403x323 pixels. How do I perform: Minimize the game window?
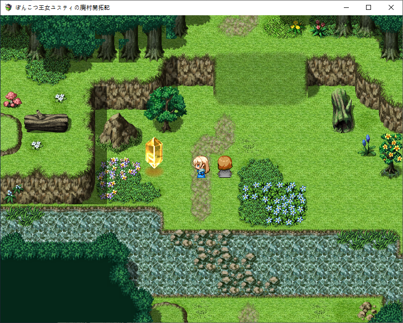(x=346, y=7)
